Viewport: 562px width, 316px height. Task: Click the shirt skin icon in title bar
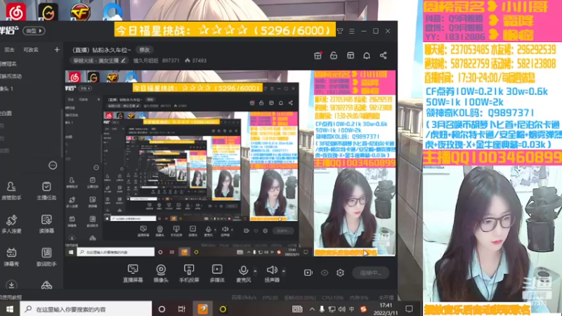point(340,31)
